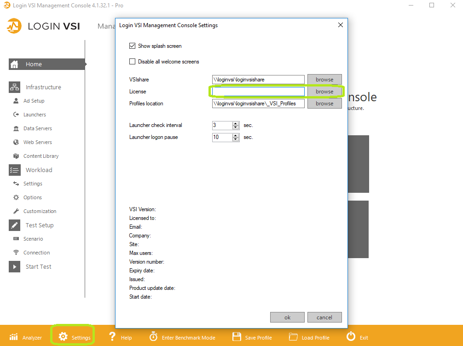This screenshot has width=463, height=346.
Task: Select Connection in the sidebar
Action: point(37,253)
